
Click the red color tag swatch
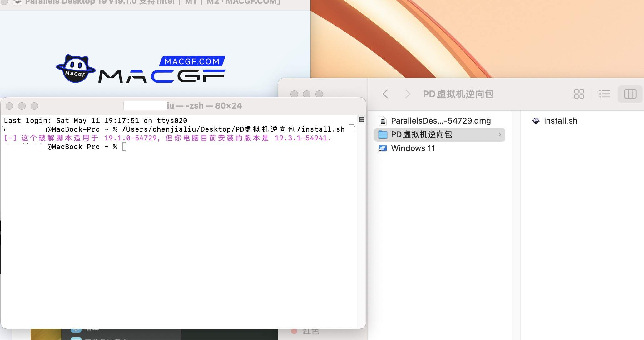point(294,331)
